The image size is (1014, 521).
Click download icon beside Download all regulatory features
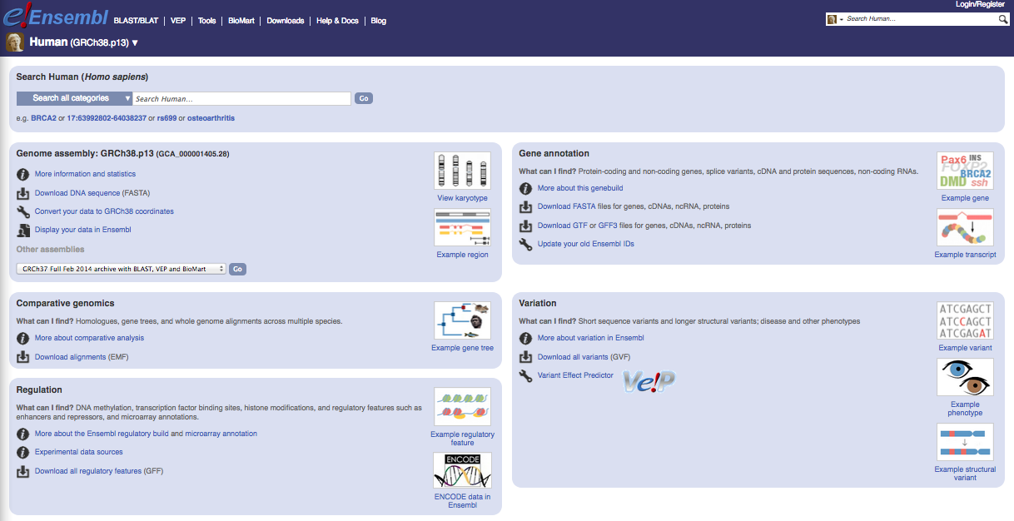(x=23, y=471)
